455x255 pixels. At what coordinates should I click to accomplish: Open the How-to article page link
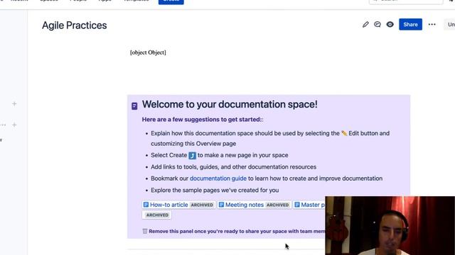pyautogui.click(x=169, y=205)
